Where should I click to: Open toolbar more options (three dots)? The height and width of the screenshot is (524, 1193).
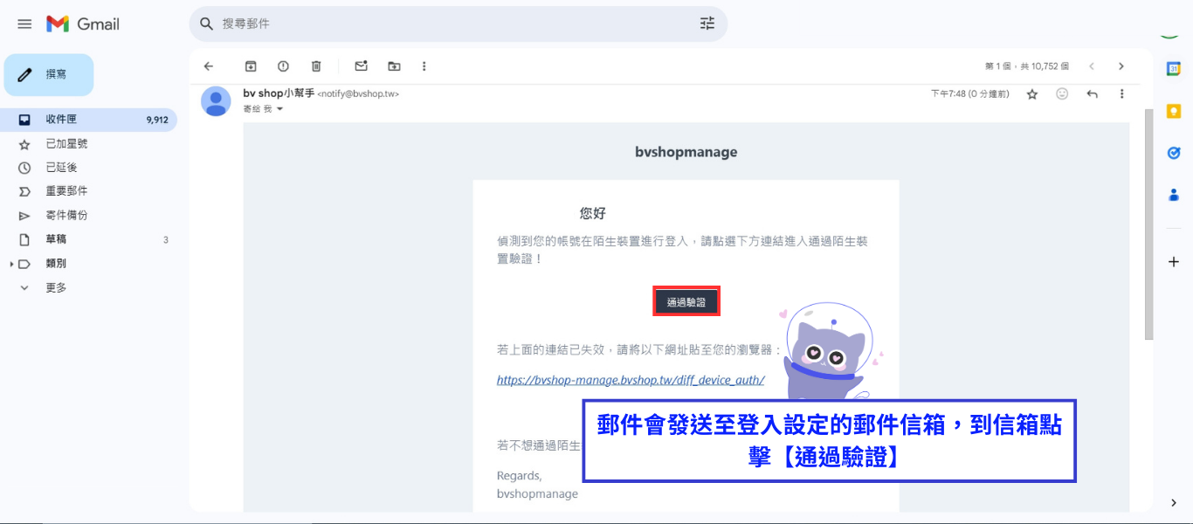[424, 66]
